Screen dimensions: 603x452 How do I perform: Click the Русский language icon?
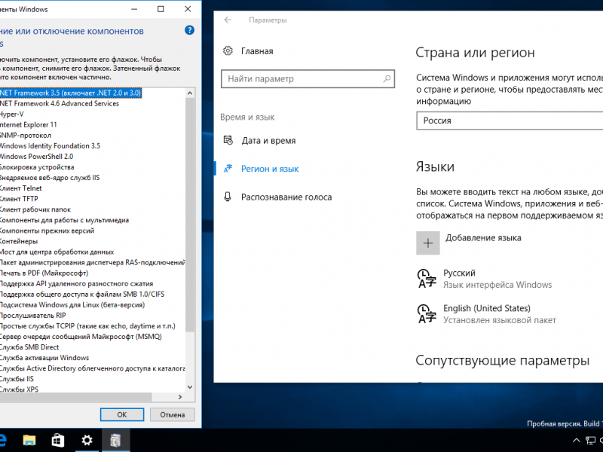[x=427, y=279]
